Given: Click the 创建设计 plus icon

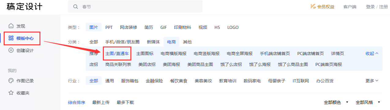Looking at the screenshot, I should pos(11,50).
